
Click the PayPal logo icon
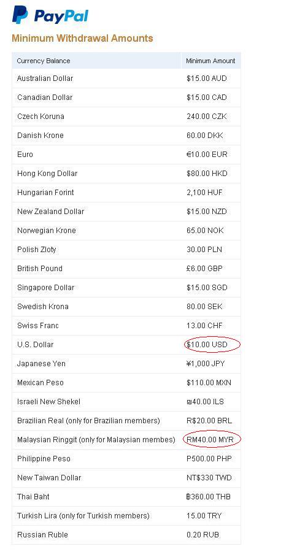tap(20, 15)
